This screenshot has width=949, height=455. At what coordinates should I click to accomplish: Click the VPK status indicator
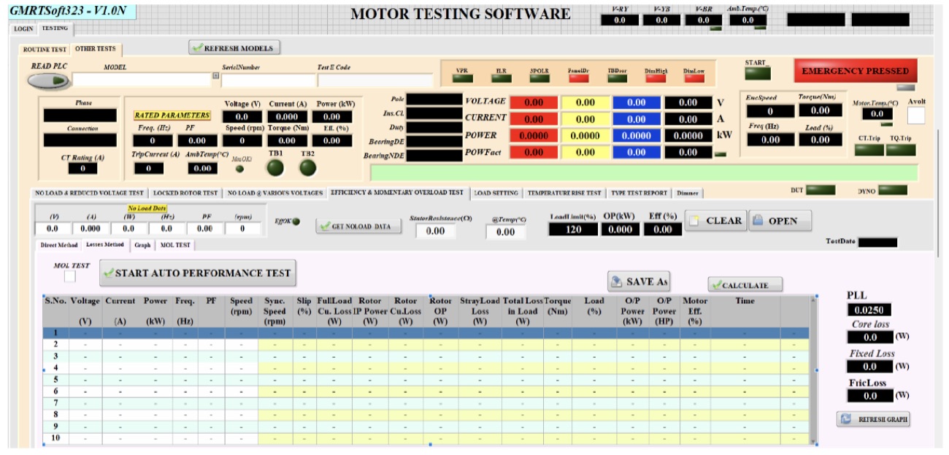[x=462, y=78]
